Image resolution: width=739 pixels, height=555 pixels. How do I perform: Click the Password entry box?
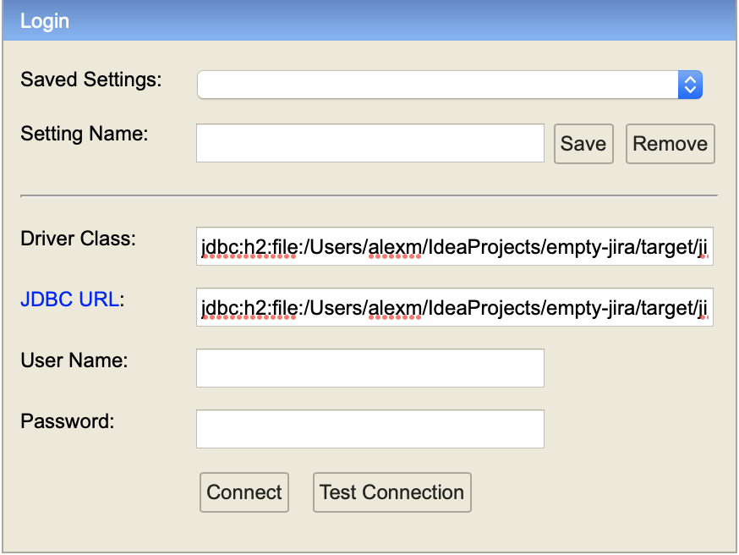pyautogui.click(x=369, y=428)
